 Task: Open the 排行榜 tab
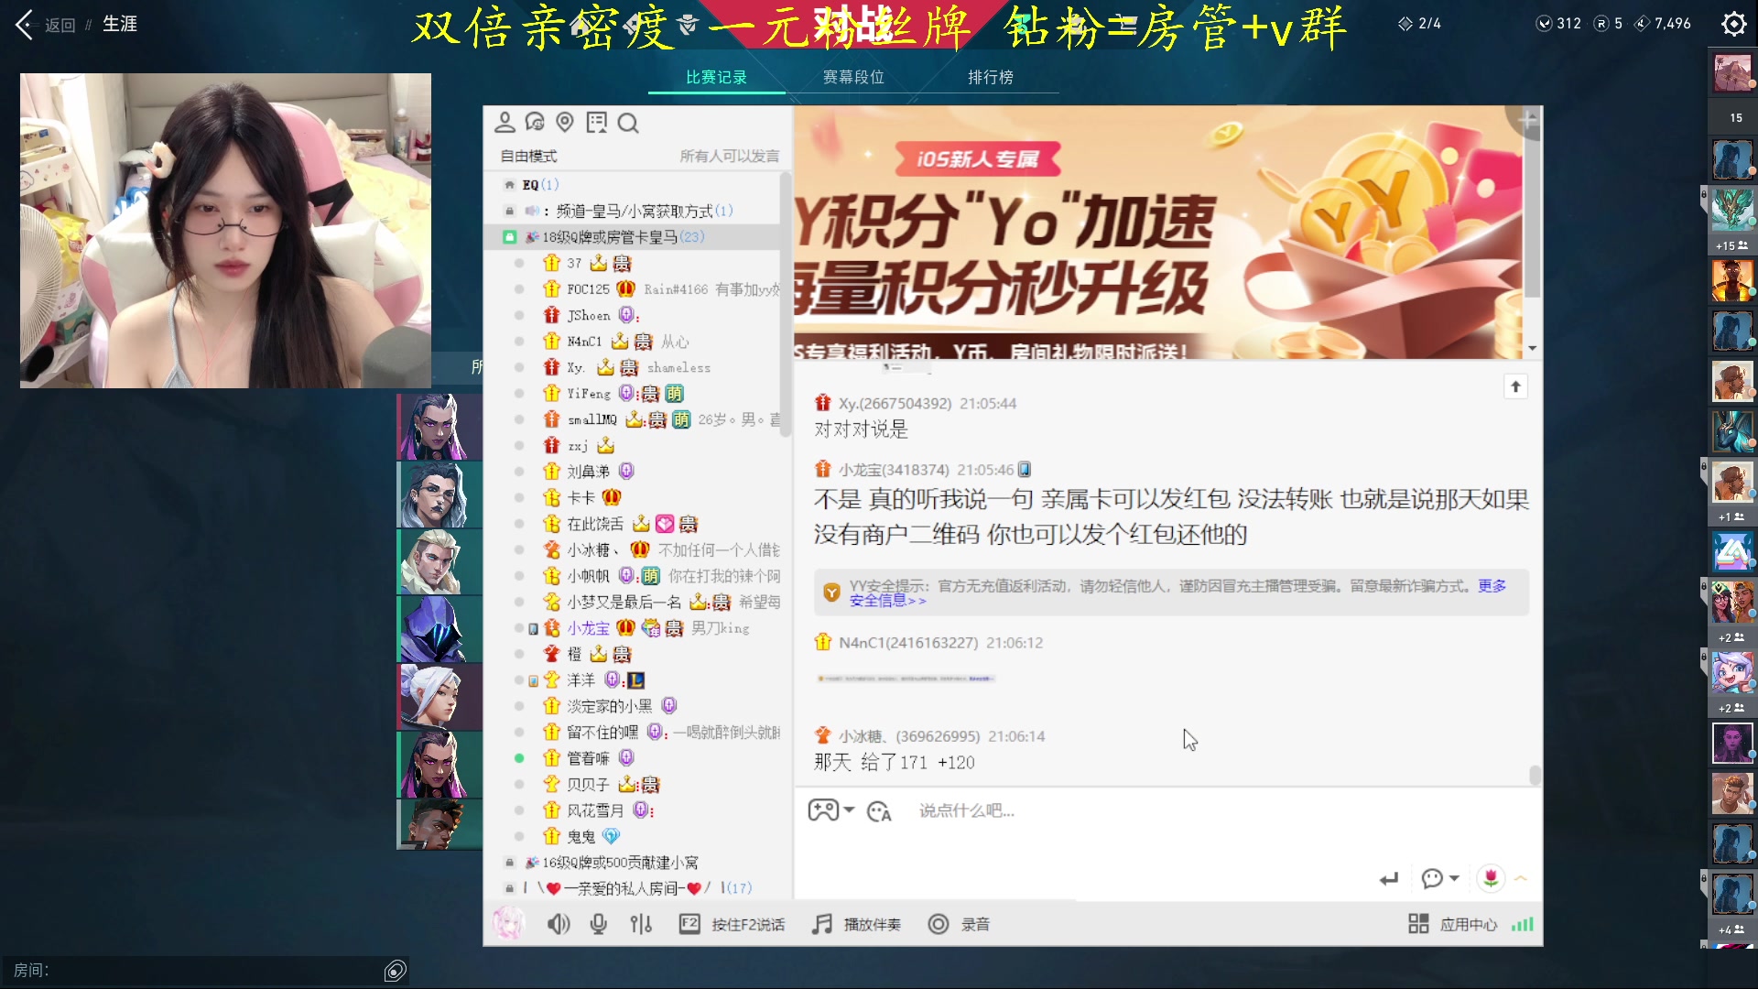coord(992,78)
